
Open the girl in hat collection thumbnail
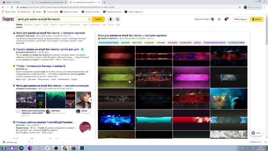(83, 100)
